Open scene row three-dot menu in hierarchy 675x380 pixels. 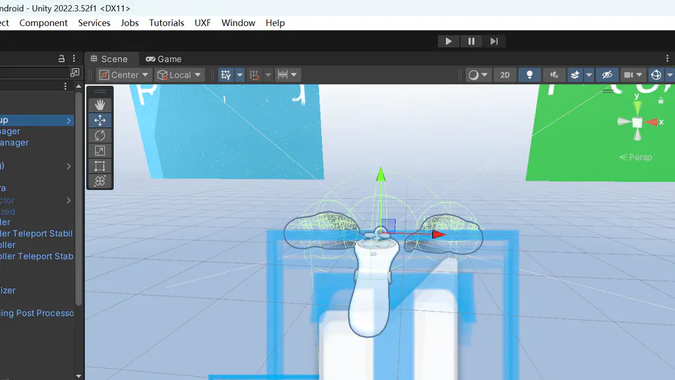[x=65, y=86]
